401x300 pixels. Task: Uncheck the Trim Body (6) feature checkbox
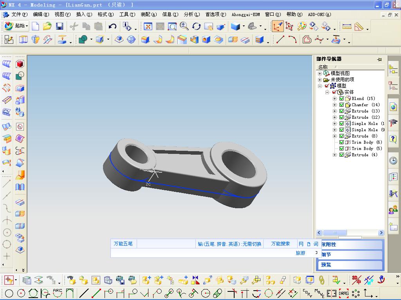[x=341, y=142]
